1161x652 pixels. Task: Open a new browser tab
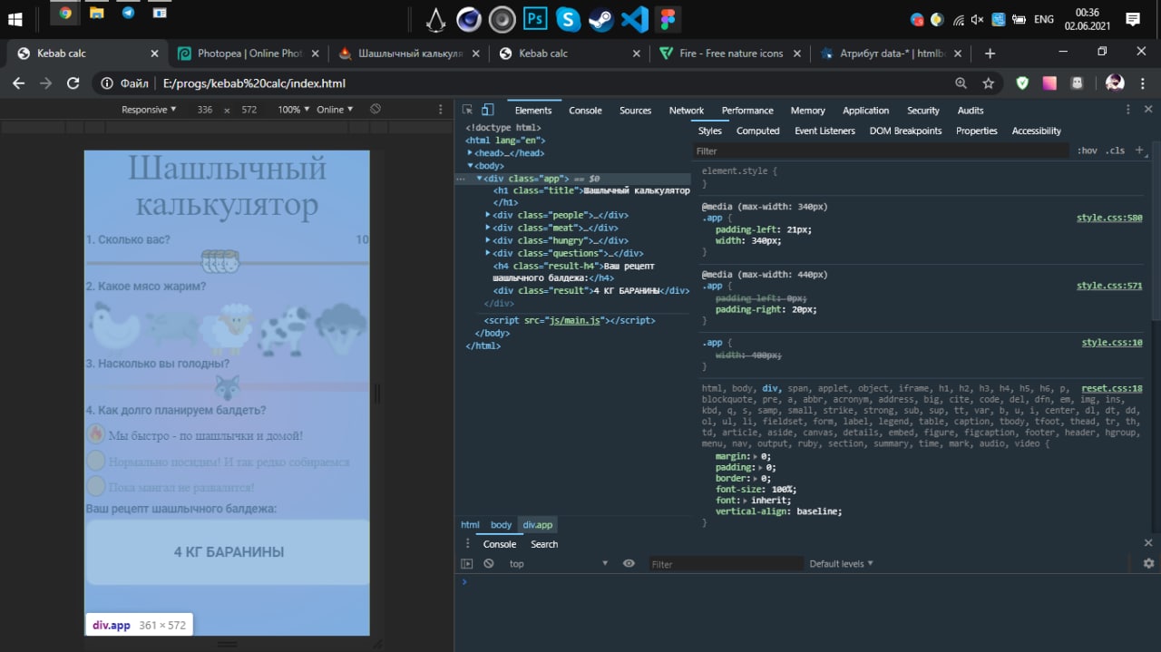(x=990, y=54)
